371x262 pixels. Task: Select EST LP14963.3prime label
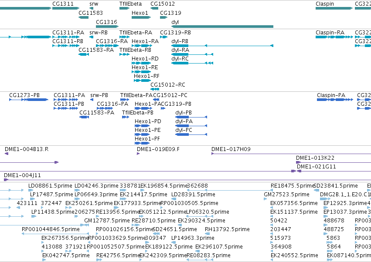[x=193, y=238]
